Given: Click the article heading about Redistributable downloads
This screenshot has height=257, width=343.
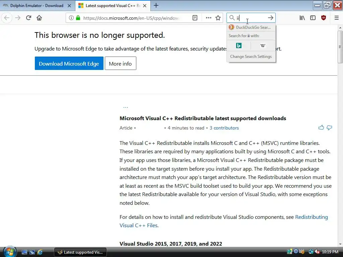Looking at the screenshot, I should tap(203, 118).
